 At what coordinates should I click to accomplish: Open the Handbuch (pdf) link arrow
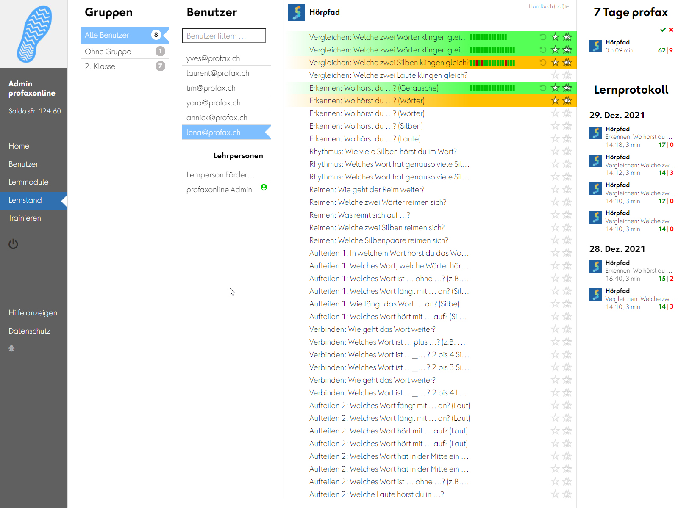click(x=567, y=6)
